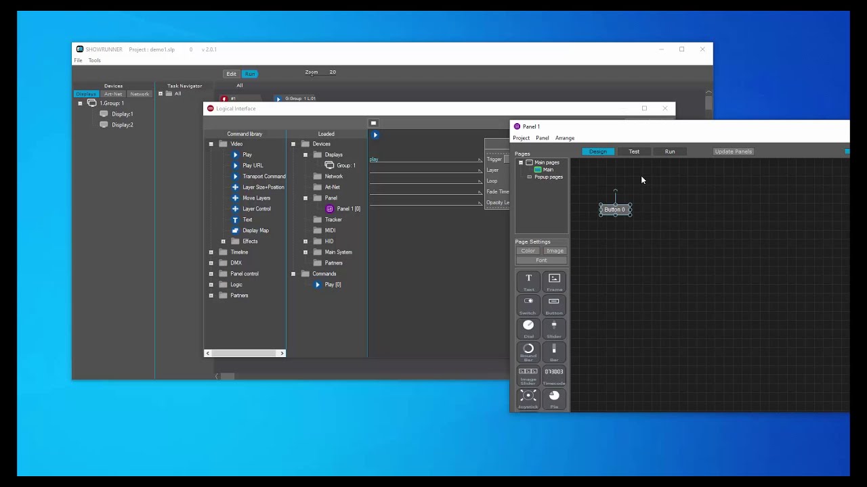Select Panel 1 [0] in Loaded tree
The image size is (867, 487).
point(343,209)
